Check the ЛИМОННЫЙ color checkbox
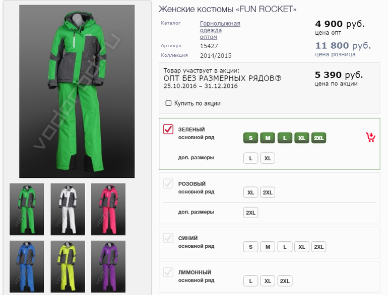Image resolution: width=388 pixels, height=295 pixels. tap(168, 272)
